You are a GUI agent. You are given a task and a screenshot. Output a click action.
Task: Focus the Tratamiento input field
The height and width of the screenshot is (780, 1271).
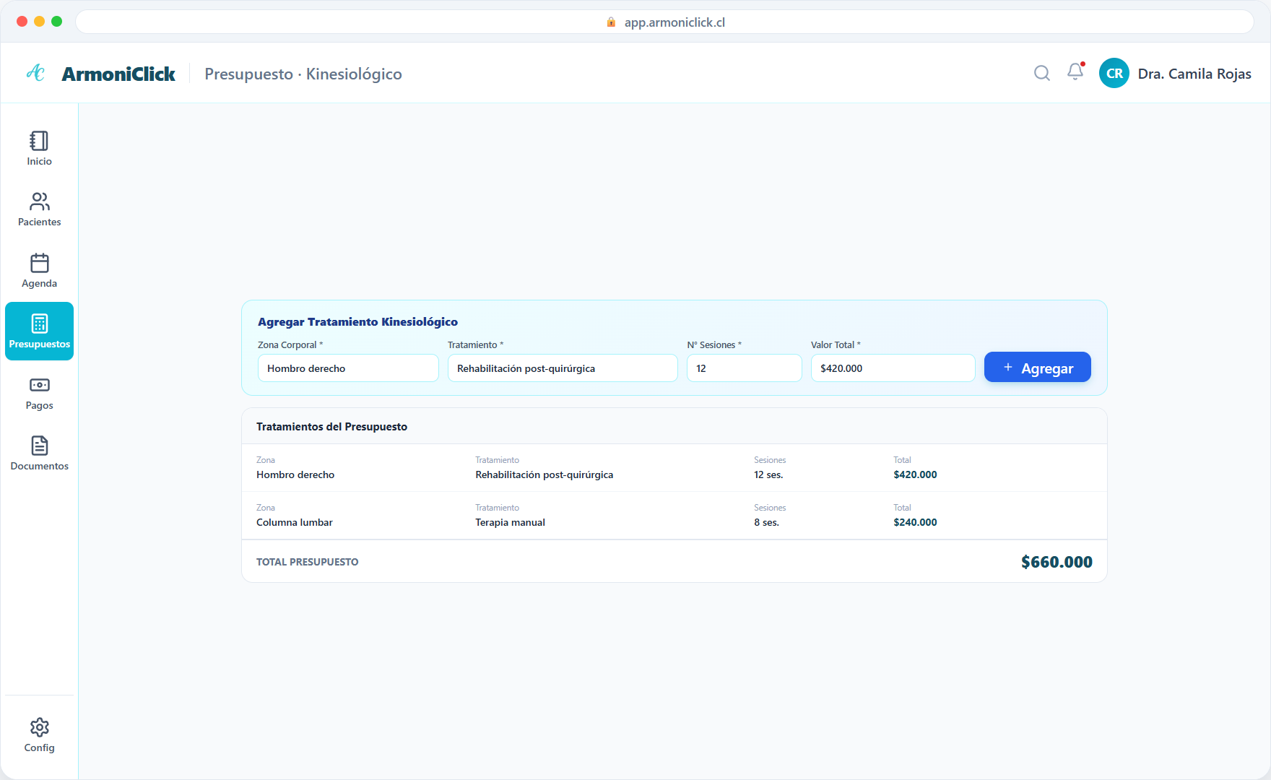coord(563,368)
